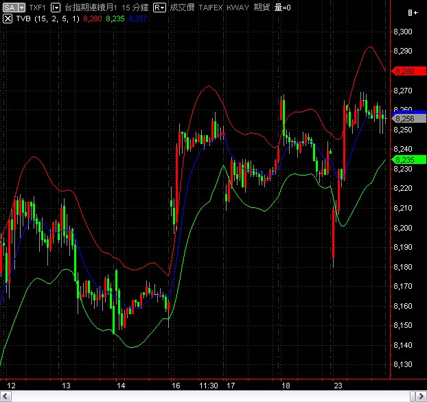The height and width of the screenshot is (402, 427).
Task: Click the 11:30 time axis label
Action: 209,386
